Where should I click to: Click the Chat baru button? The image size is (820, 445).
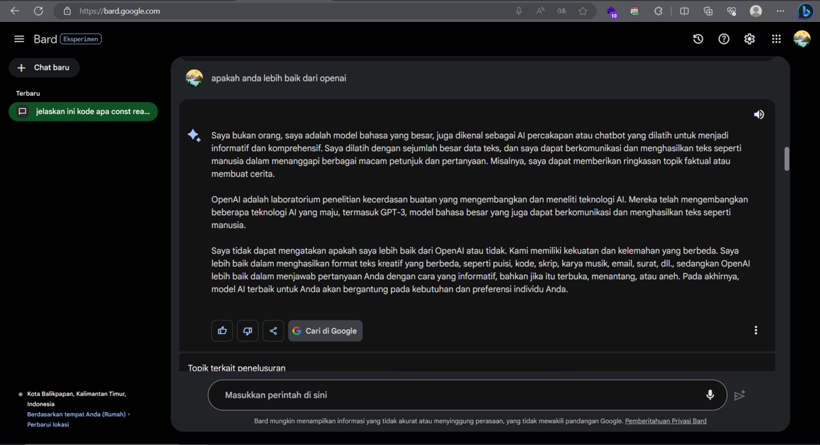tap(44, 67)
